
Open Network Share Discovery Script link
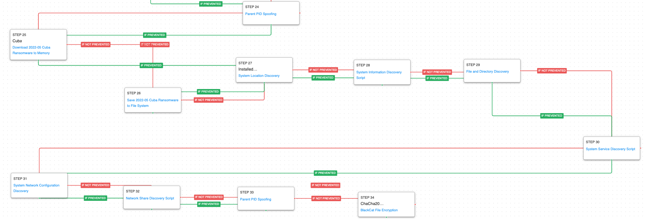[x=150, y=198]
